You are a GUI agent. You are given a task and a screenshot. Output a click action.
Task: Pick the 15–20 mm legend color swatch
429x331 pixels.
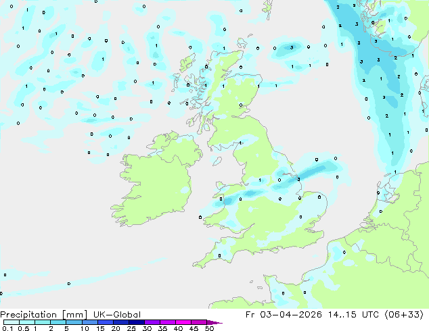click(x=105, y=322)
